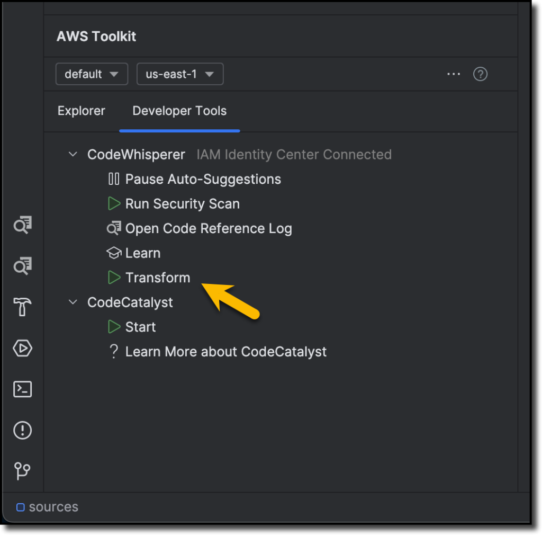
Task: Open the Services tool window (hexagon play icon)
Action: (22, 348)
